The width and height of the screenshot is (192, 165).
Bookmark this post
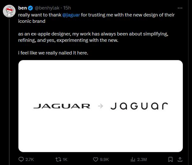click(170, 159)
